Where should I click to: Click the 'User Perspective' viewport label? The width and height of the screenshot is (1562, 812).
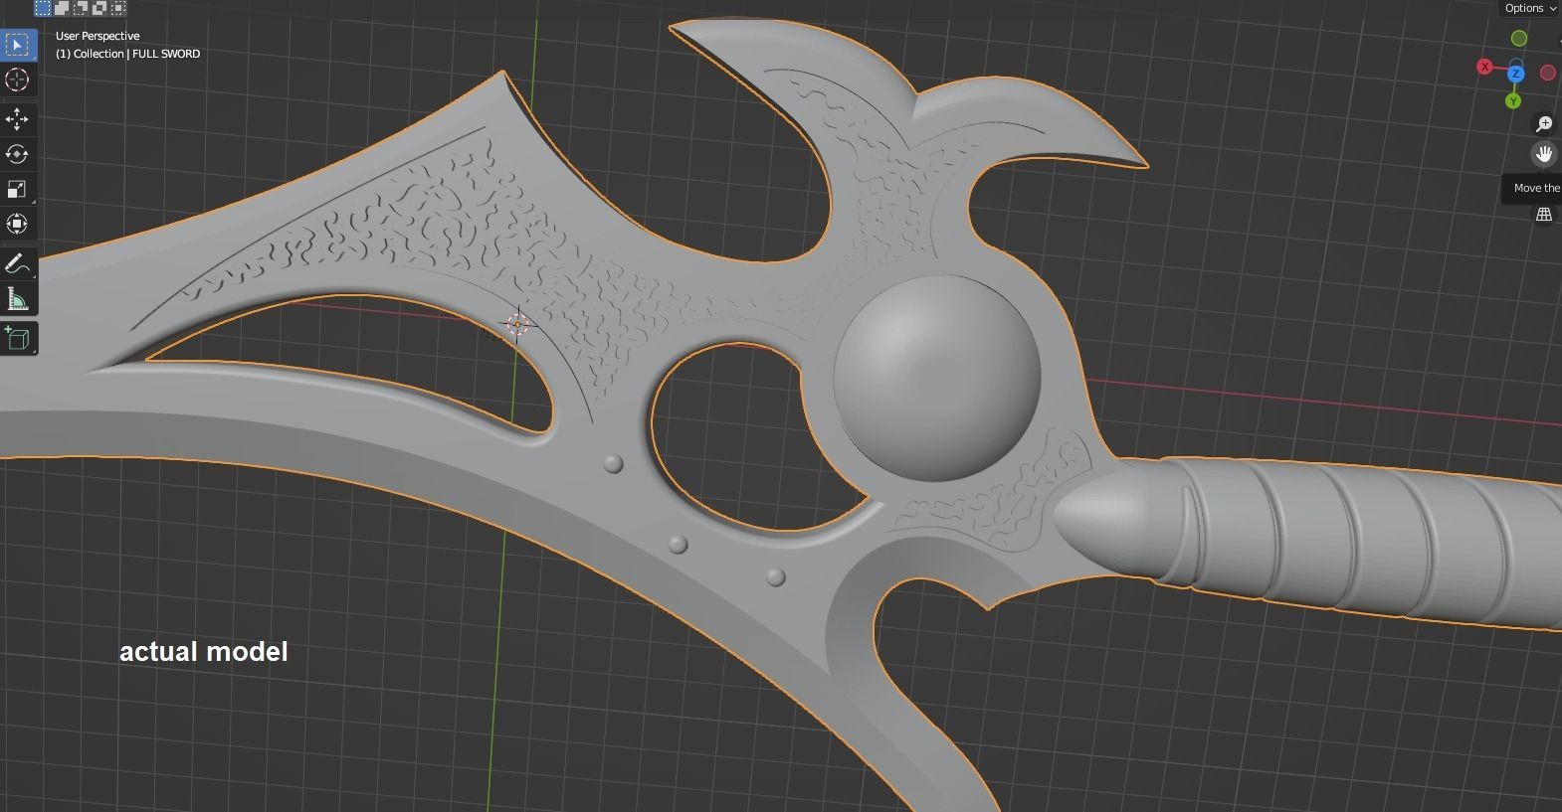pos(98,36)
